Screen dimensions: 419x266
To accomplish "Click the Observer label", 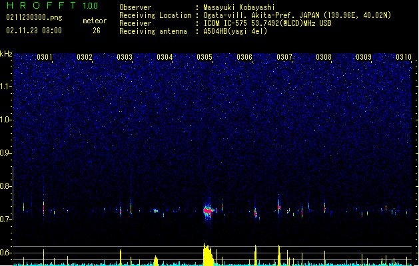I will (135, 7).
